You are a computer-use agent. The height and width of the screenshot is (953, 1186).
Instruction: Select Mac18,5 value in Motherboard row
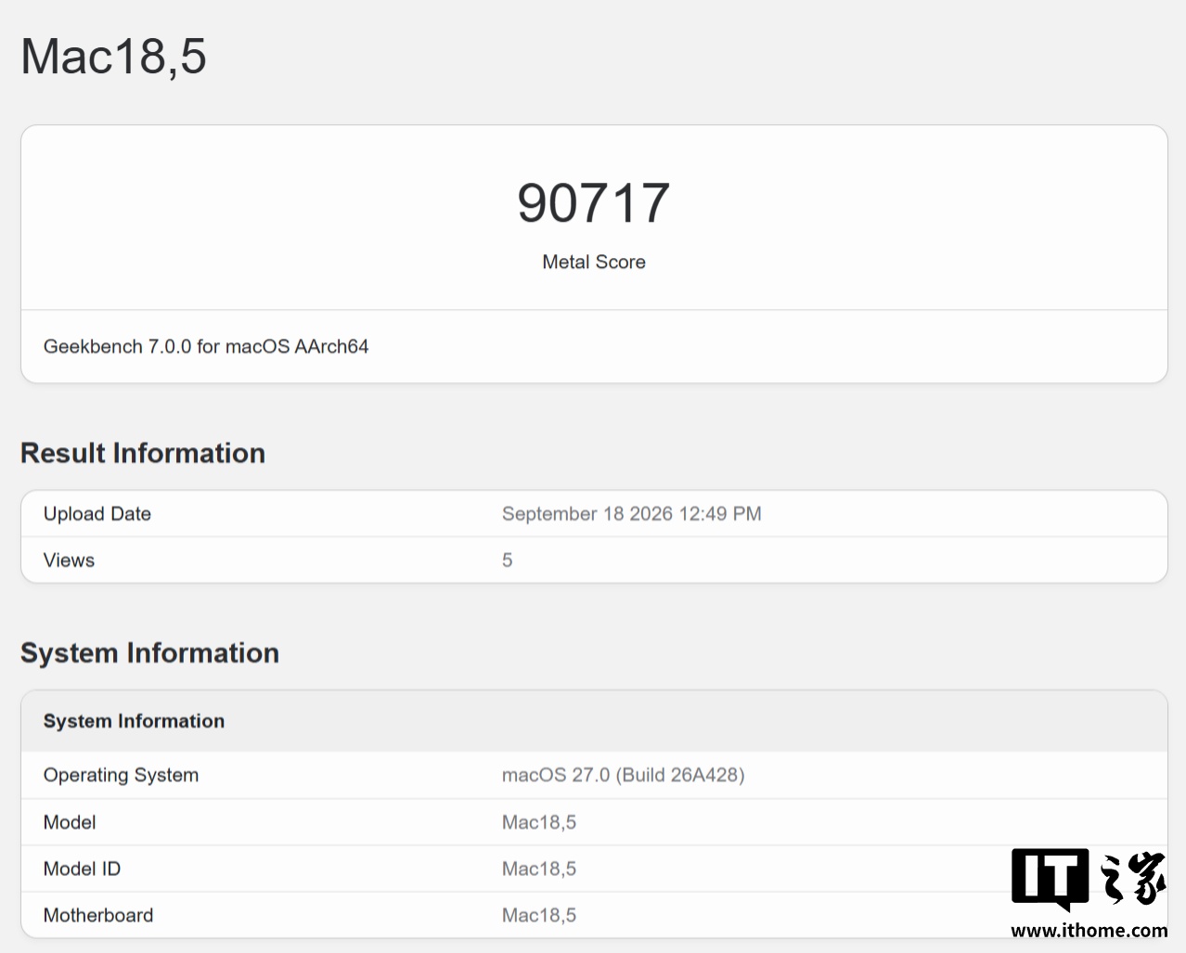coord(539,916)
